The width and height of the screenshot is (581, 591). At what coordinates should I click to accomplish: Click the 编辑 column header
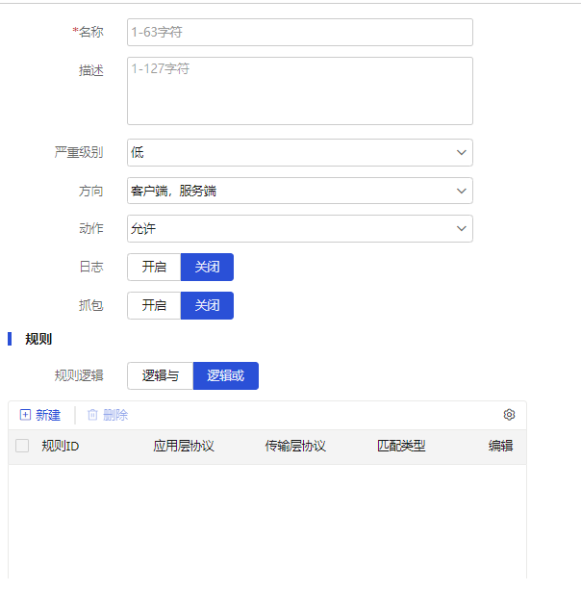pos(500,446)
